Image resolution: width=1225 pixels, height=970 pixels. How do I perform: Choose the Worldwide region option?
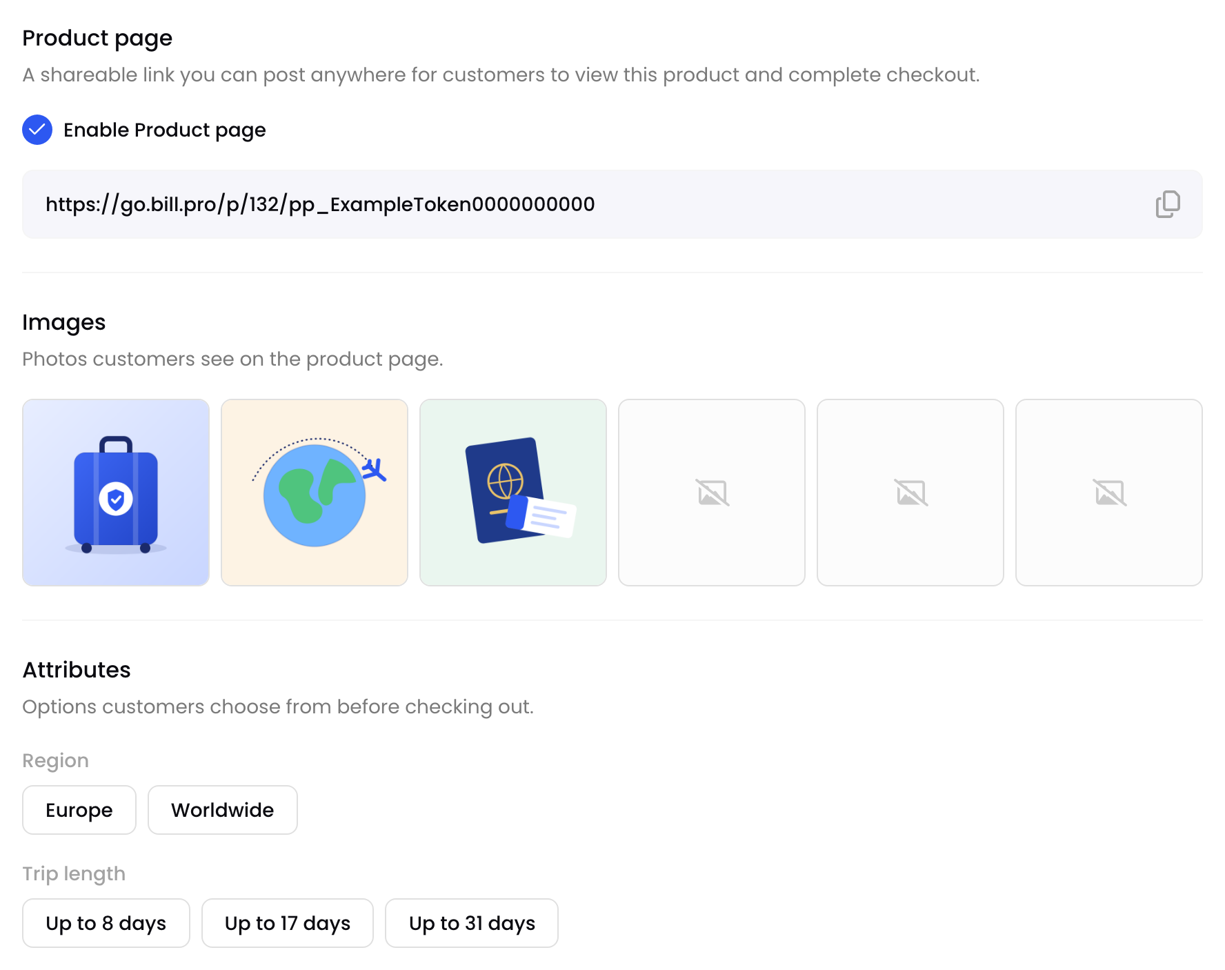click(223, 810)
